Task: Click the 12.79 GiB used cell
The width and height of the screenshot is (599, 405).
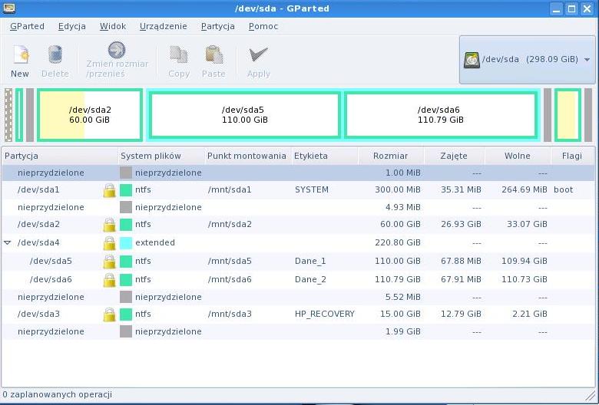Action: pos(461,314)
